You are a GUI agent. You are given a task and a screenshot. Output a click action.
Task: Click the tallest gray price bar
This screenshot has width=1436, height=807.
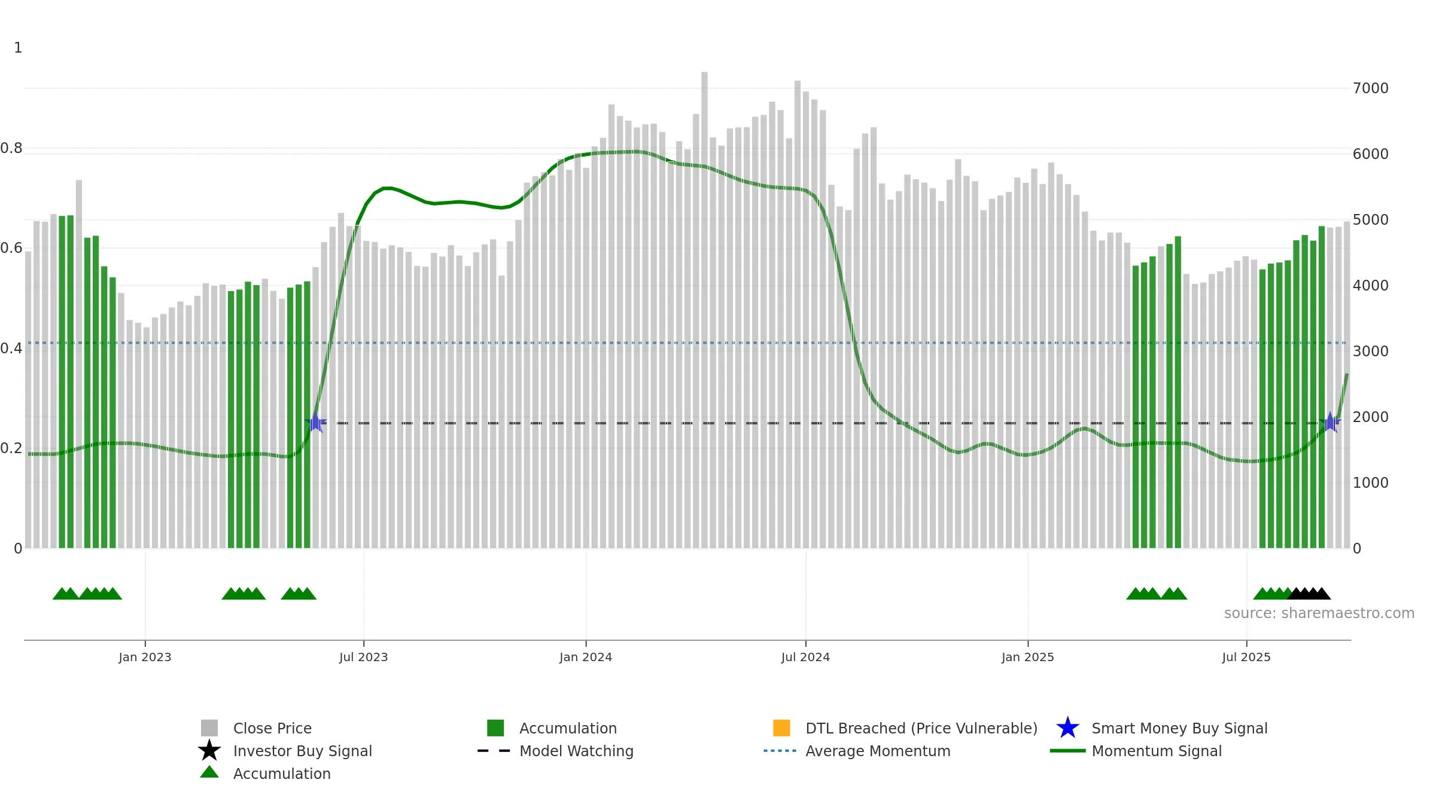(x=704, y=310)
